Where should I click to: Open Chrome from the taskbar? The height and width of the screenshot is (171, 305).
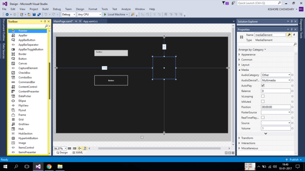click(49, 166)
